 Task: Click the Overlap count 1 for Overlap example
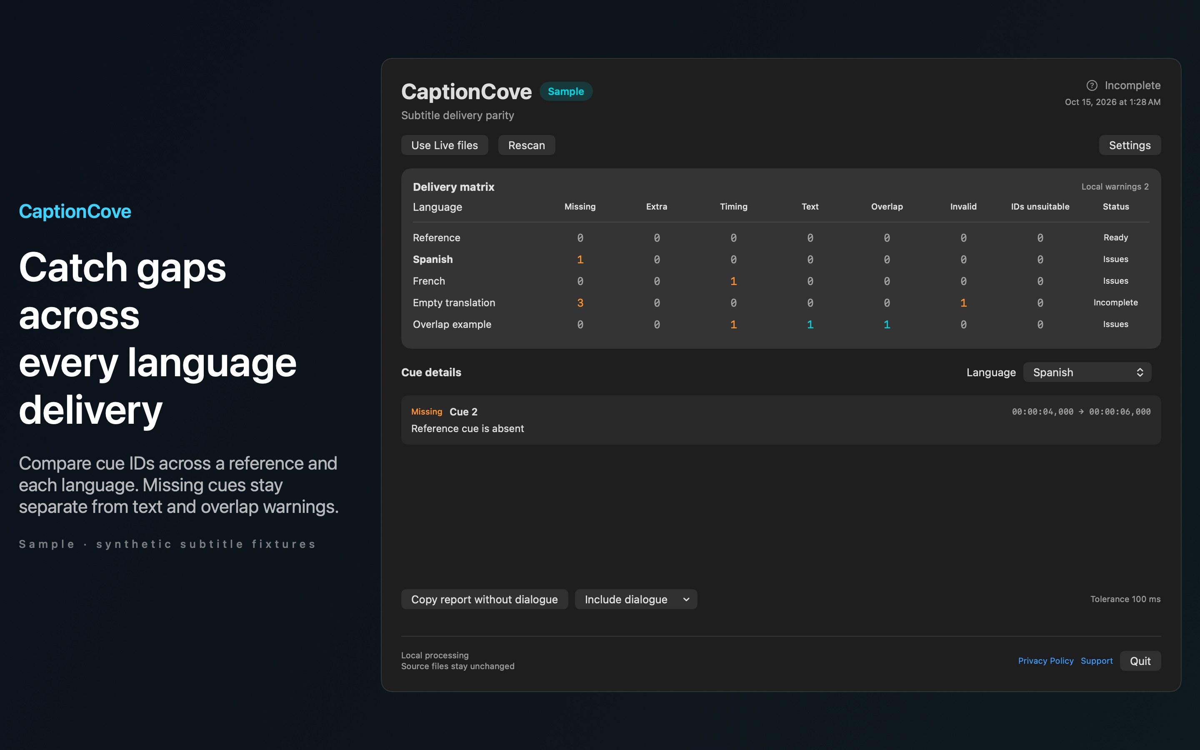(x=887, y=325)
